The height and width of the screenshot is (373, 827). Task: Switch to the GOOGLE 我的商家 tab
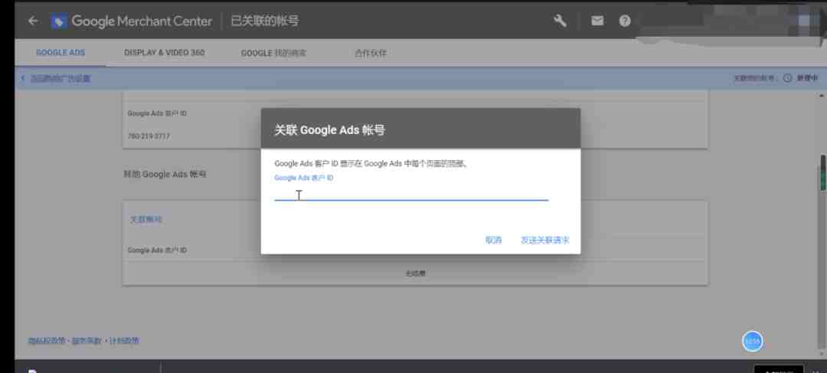[273, 54]
